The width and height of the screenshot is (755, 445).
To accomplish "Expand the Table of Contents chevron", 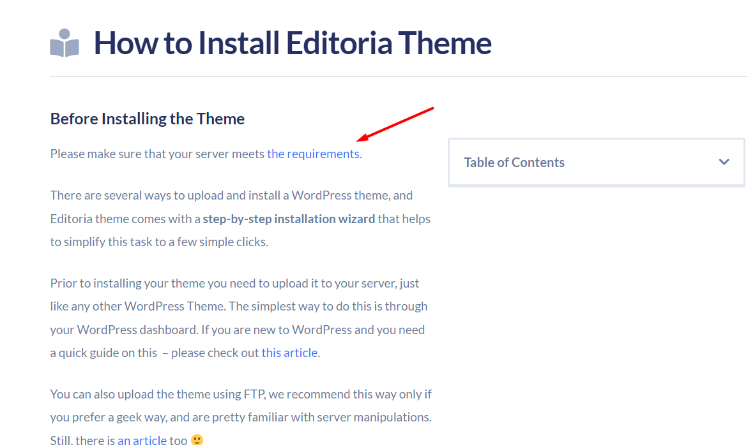I will point(724,162).
